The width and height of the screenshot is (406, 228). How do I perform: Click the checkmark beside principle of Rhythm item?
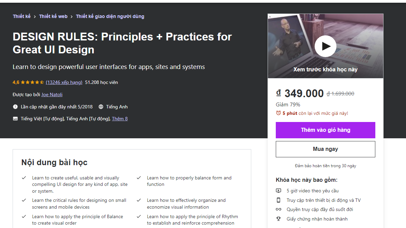[139, 216]
